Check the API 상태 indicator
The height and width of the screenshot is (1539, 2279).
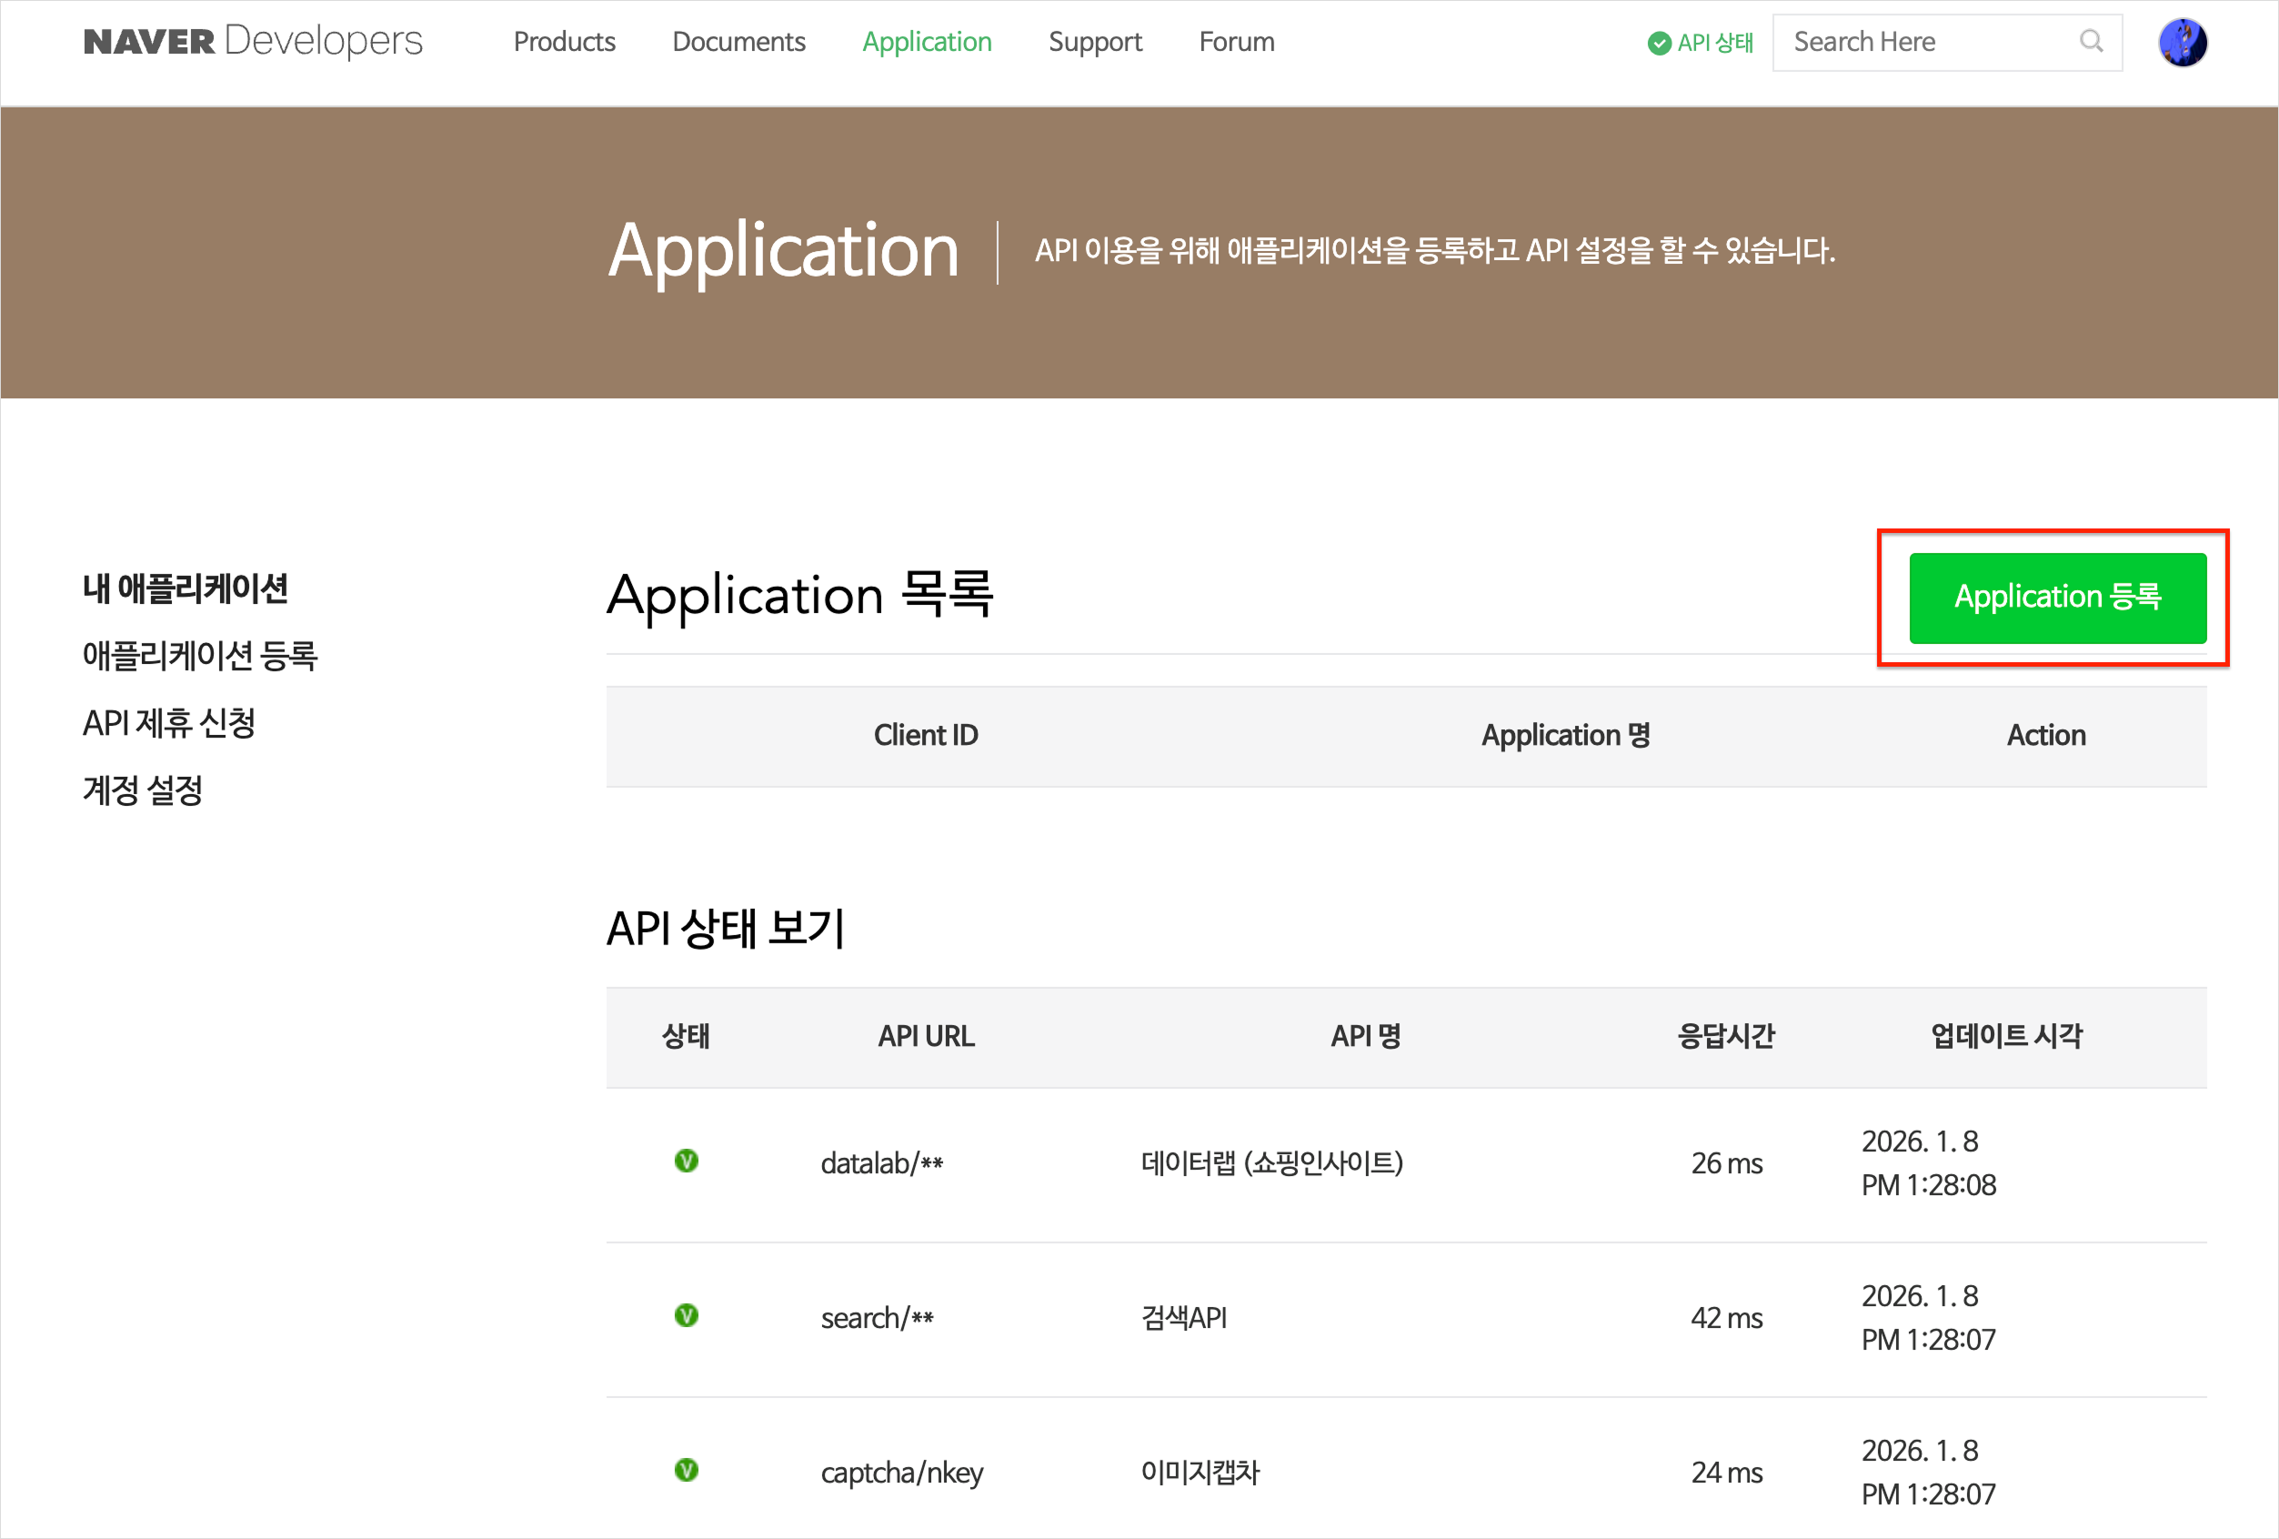point(1700,42)
